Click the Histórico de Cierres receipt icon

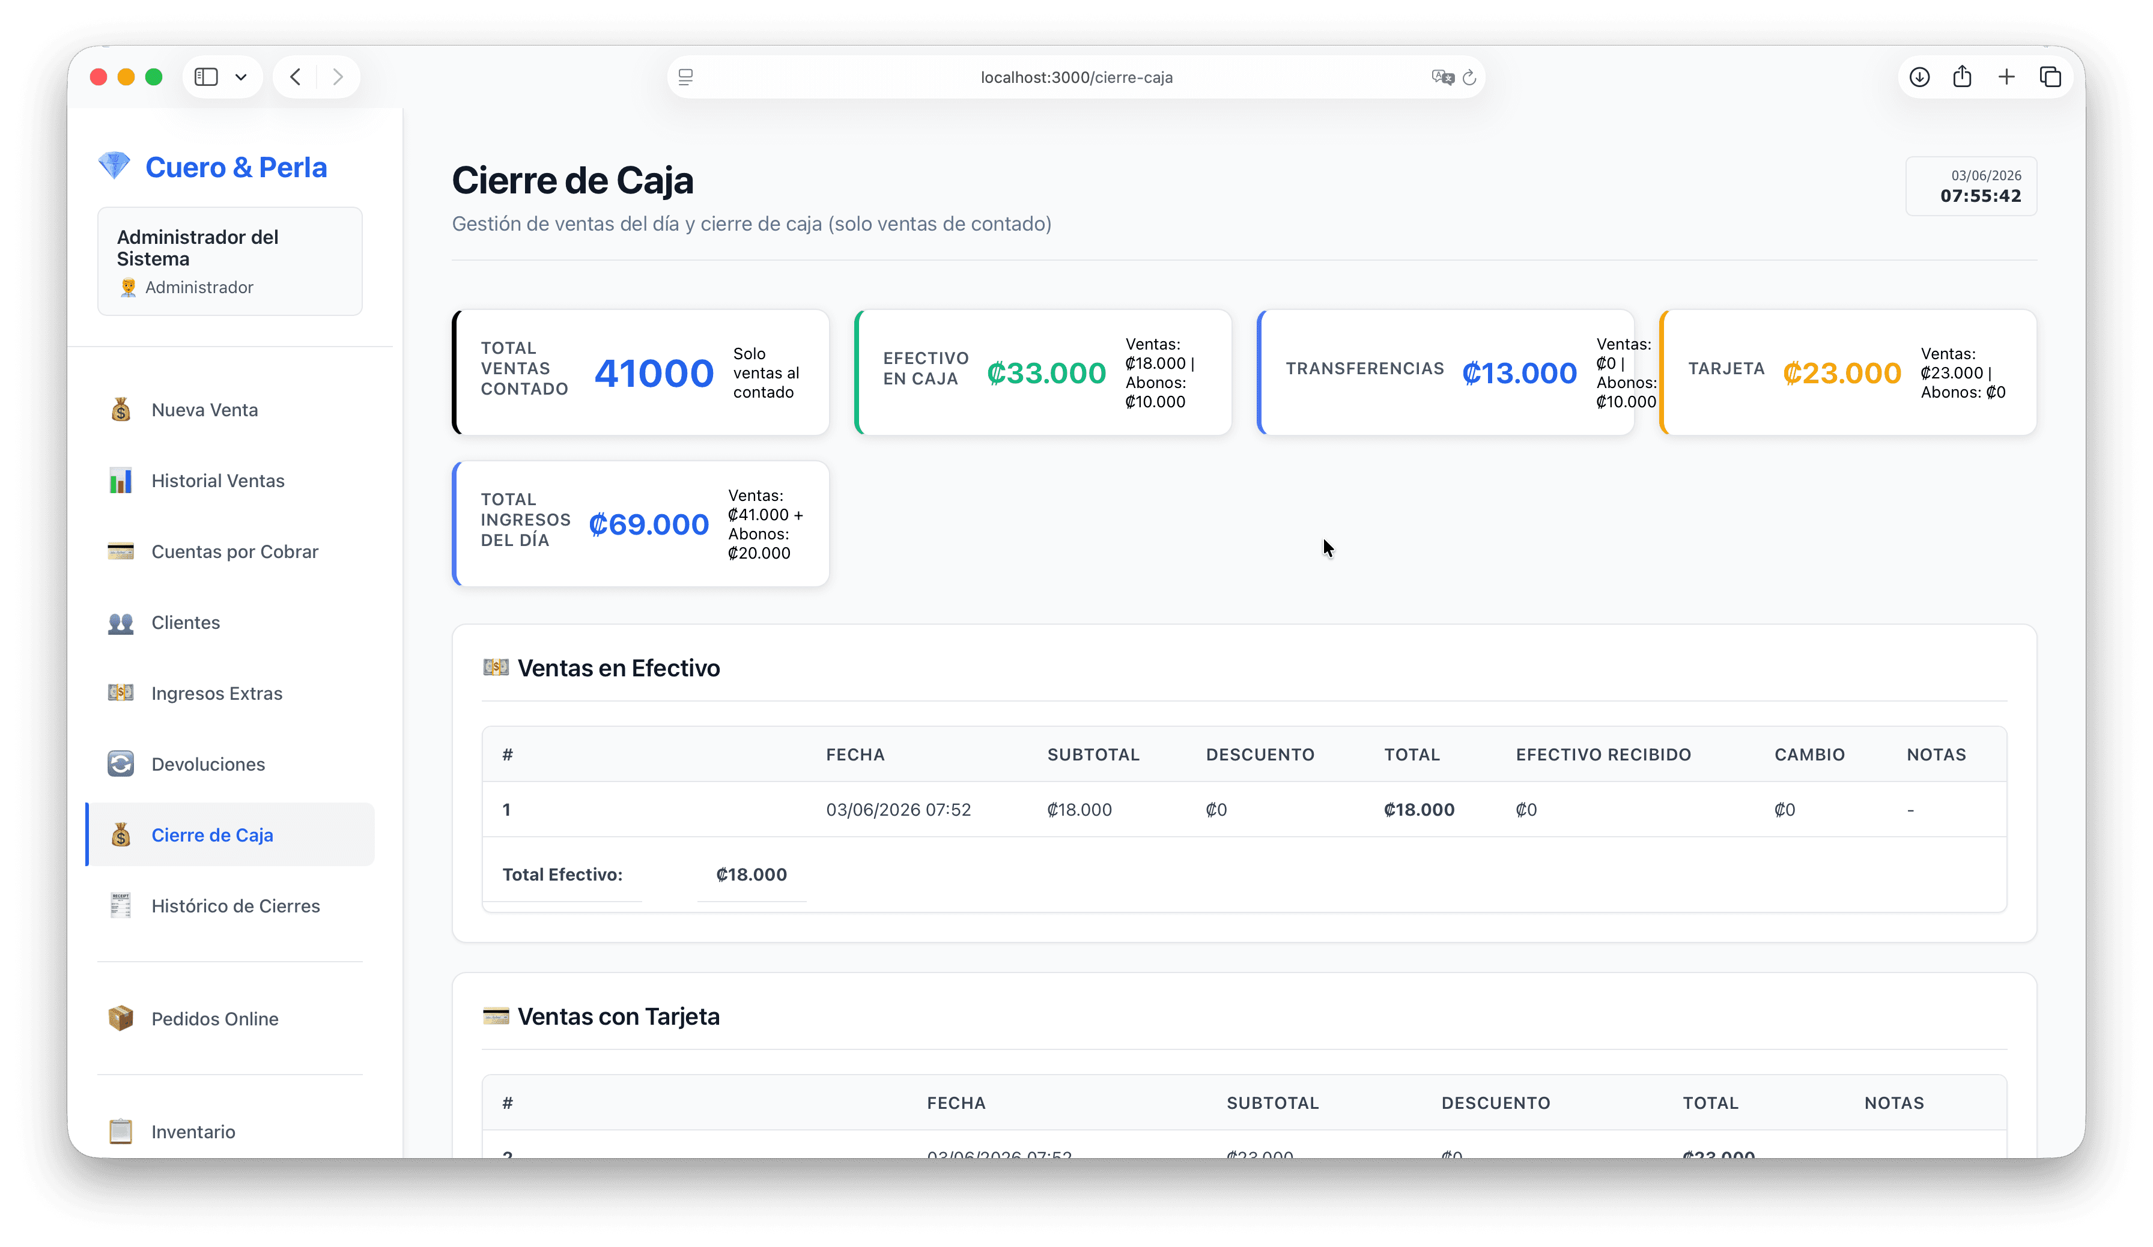click(121, 905)
